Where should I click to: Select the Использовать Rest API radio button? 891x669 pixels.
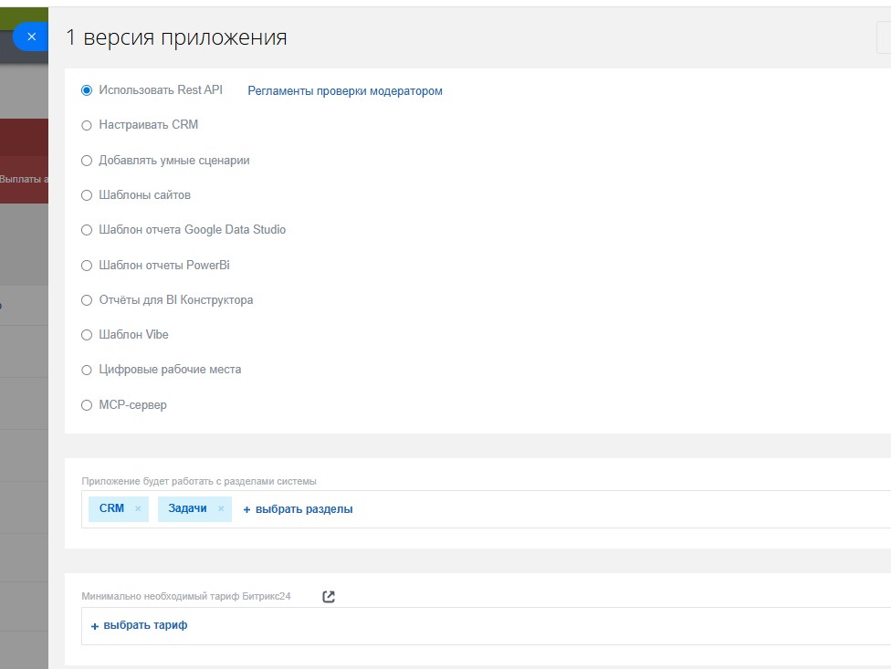87,90
